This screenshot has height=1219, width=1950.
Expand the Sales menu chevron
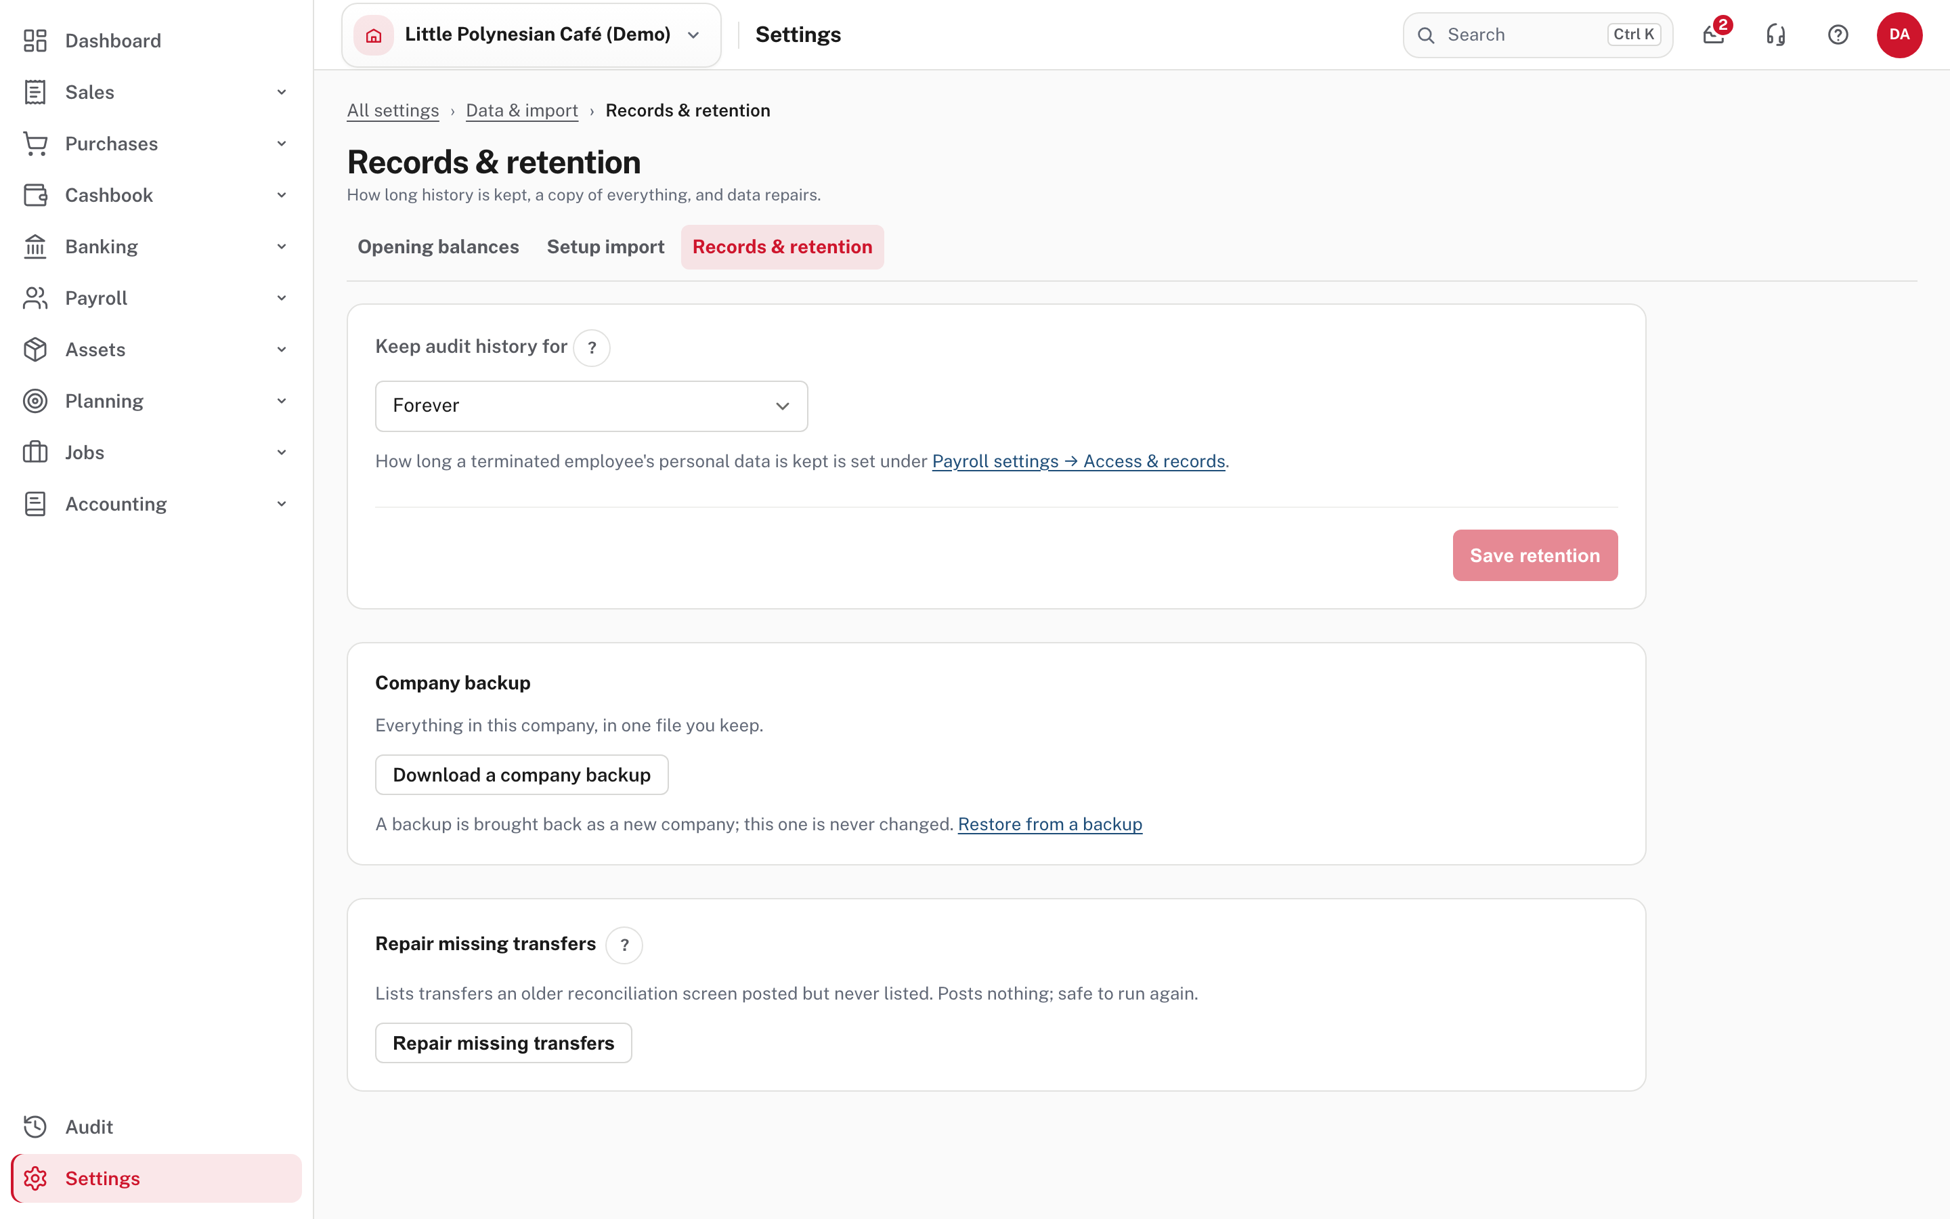click(x=282, y=92)
